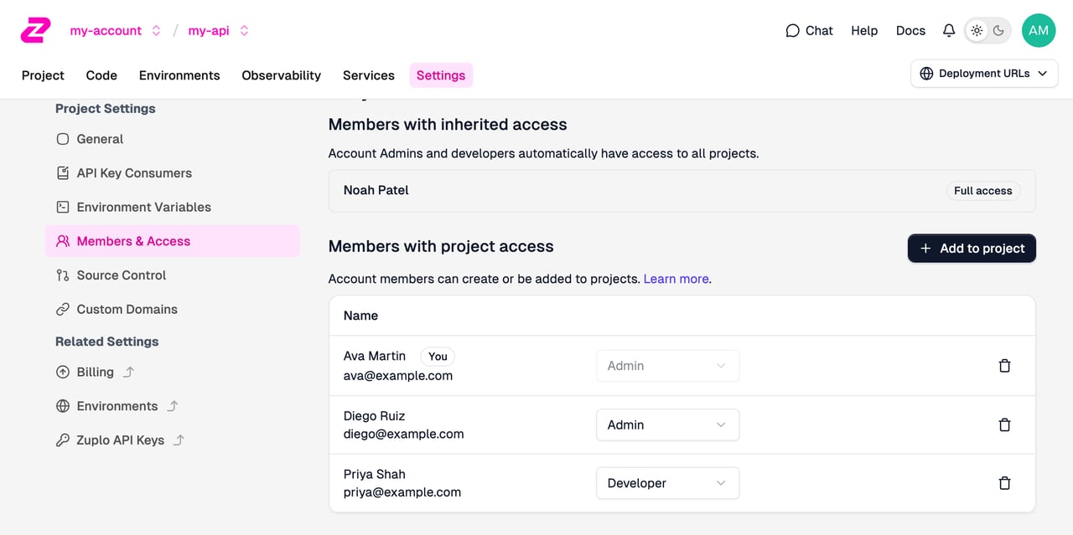Remove Priya Shah with trash icon
The height and width of the screenshot is (535, 1073).
pos(1004,483)
